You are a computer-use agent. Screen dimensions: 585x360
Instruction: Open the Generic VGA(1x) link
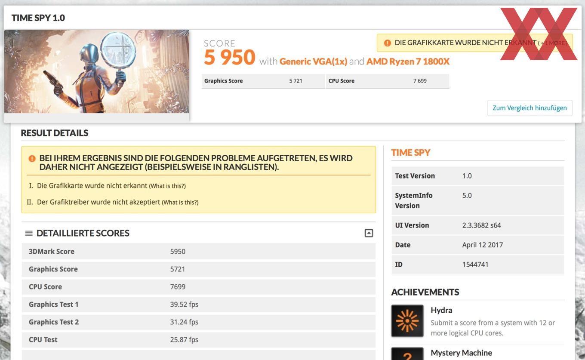coord(313,62)
